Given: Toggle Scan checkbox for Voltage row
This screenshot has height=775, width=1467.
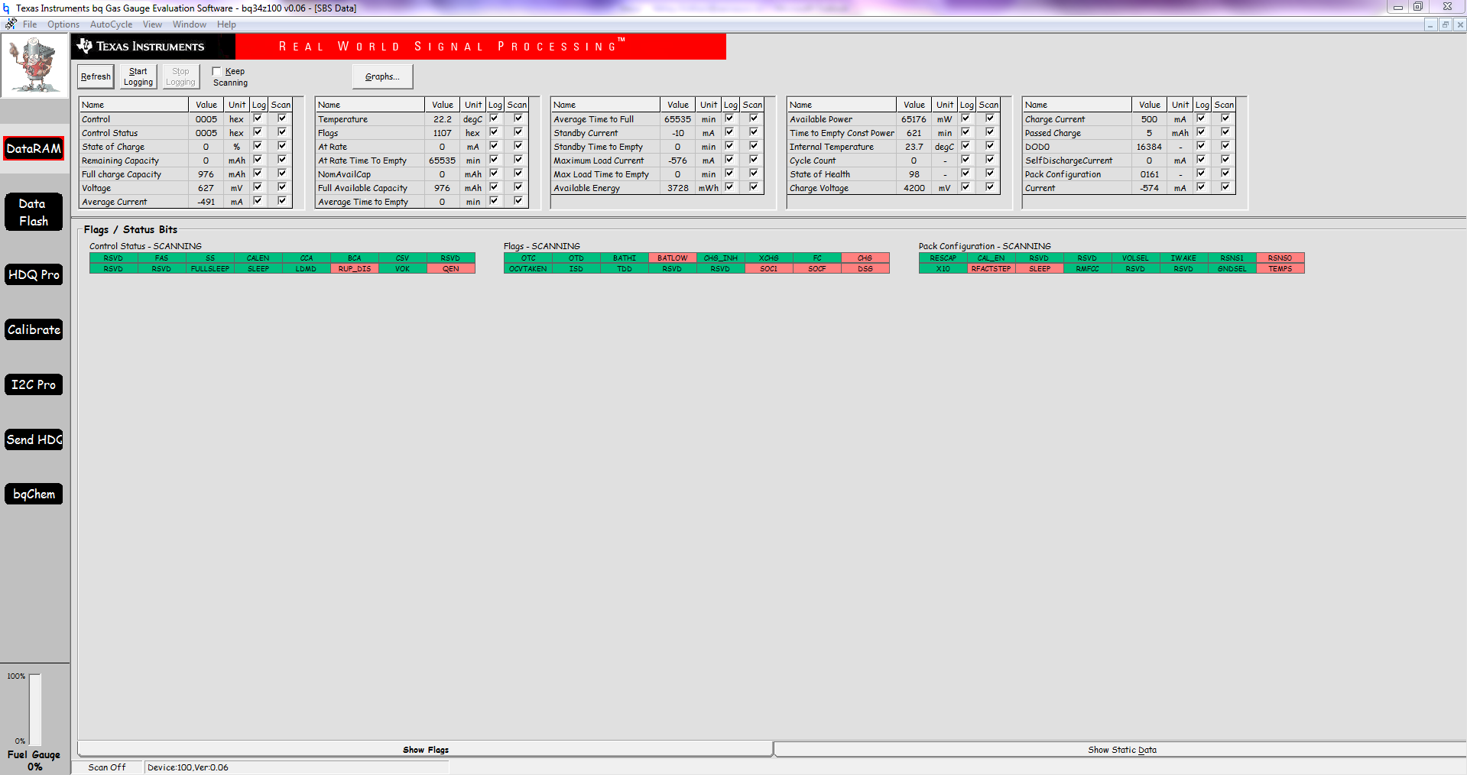Looking at the screenshot, I should pos(282,187).
